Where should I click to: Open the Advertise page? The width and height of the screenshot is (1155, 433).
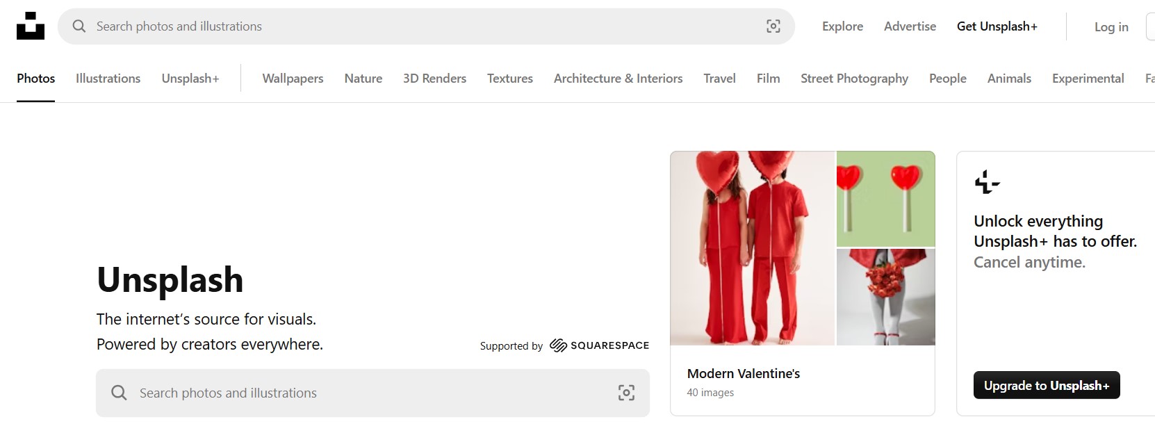pos(910,26)
